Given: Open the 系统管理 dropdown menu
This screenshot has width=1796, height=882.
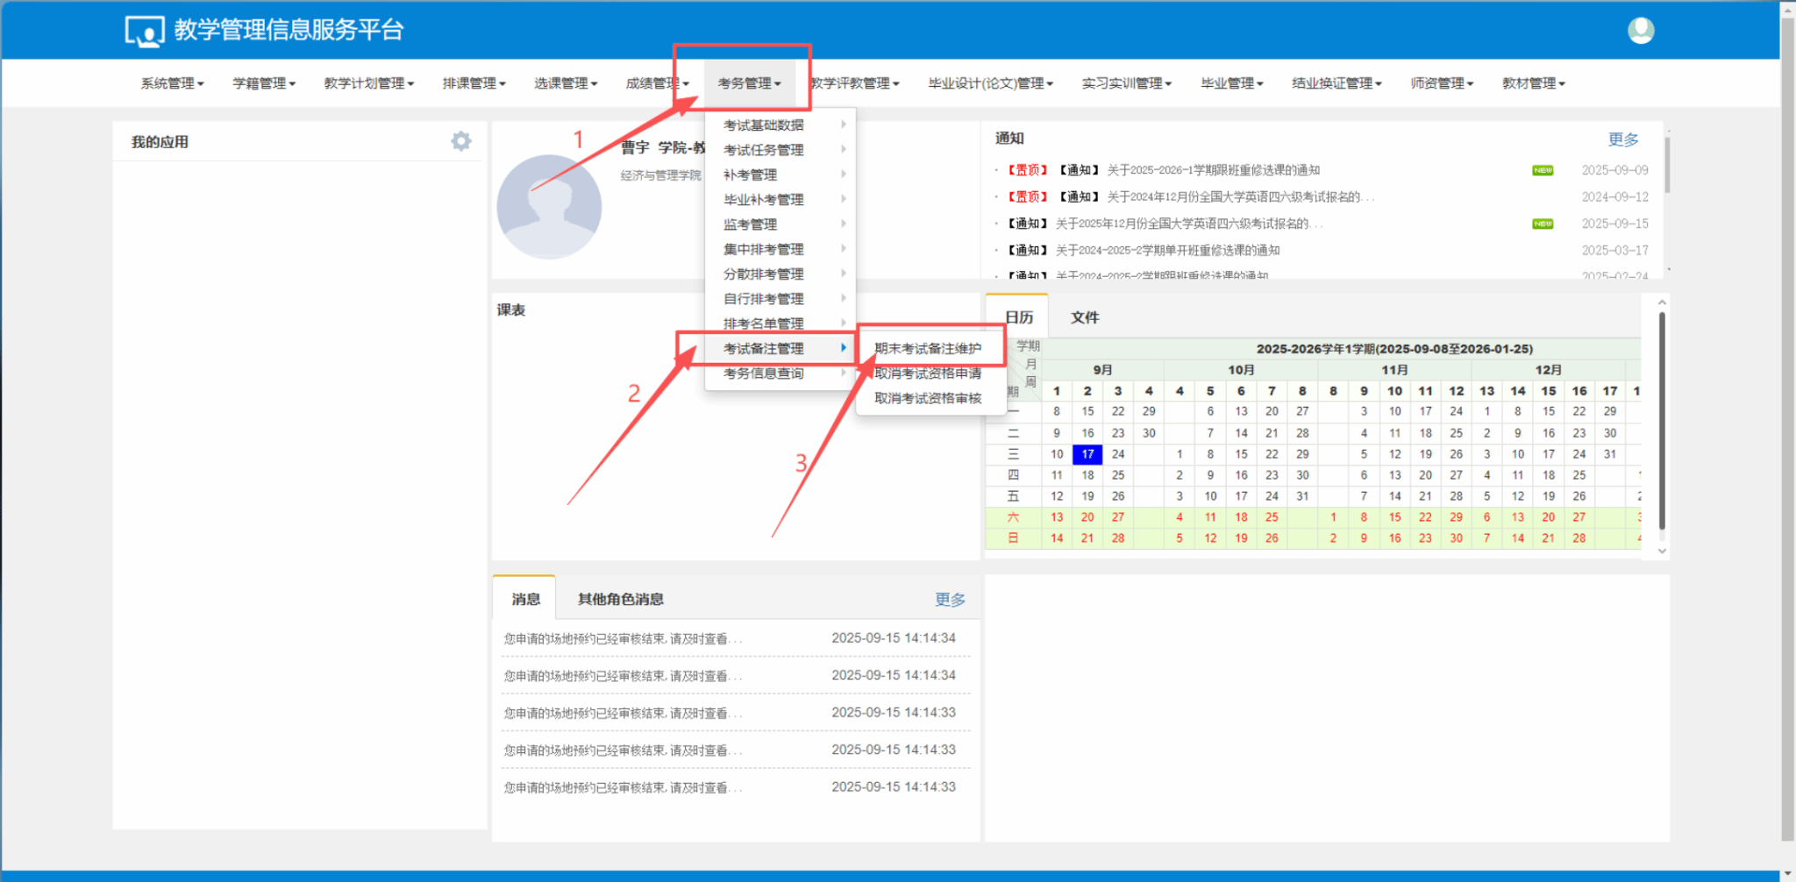Looking at the screenshot, I should [x=172, y=83].
